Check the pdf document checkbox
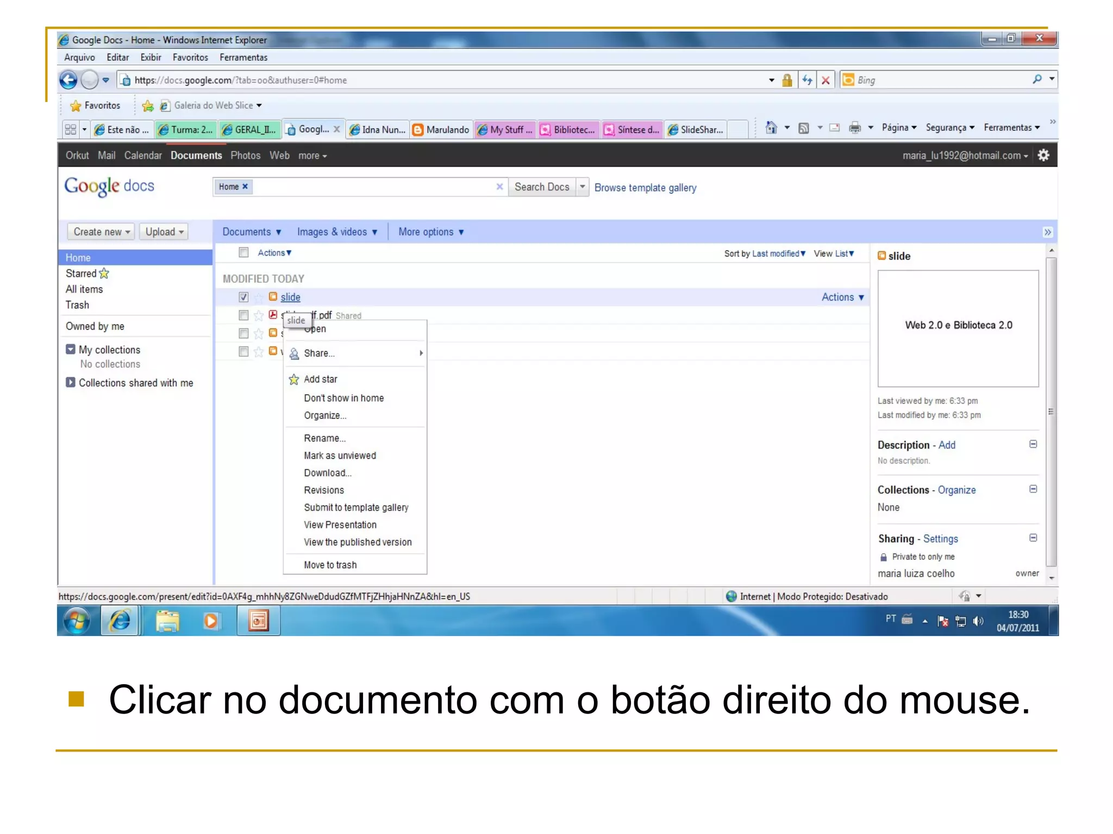Viewport: 1113px width, 834px height. tap(243, 315)
